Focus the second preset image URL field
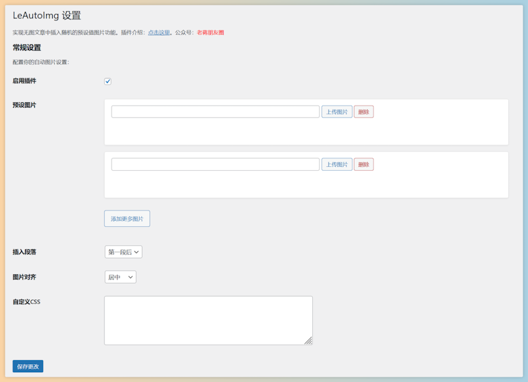 click(x=215, y=164)
